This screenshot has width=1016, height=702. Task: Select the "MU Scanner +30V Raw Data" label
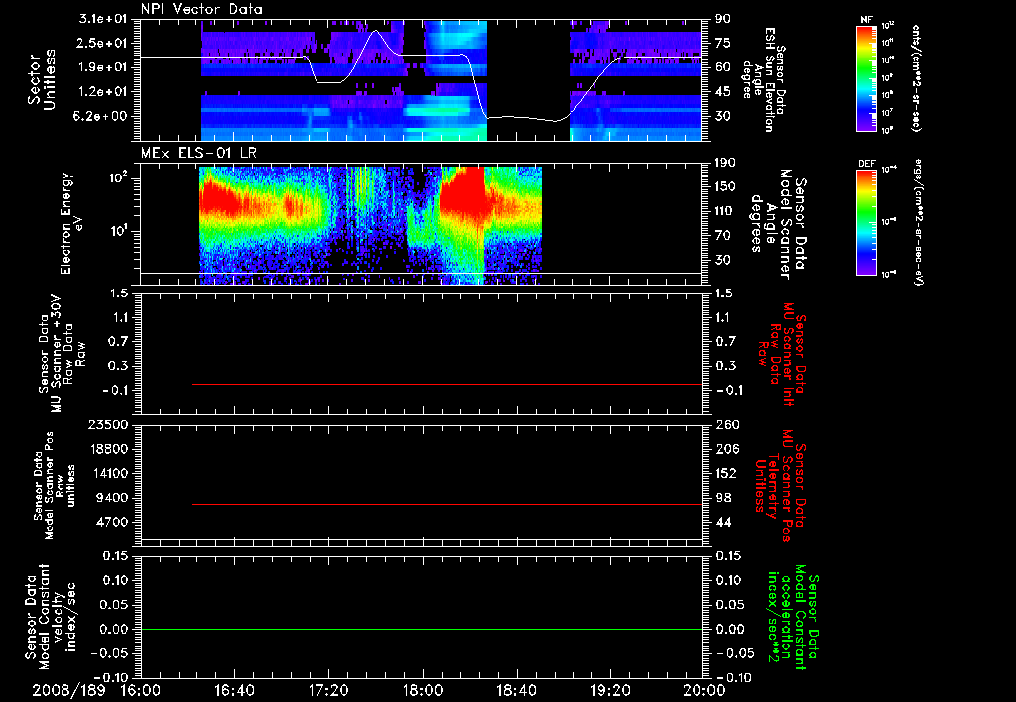(x=62, y=354)
